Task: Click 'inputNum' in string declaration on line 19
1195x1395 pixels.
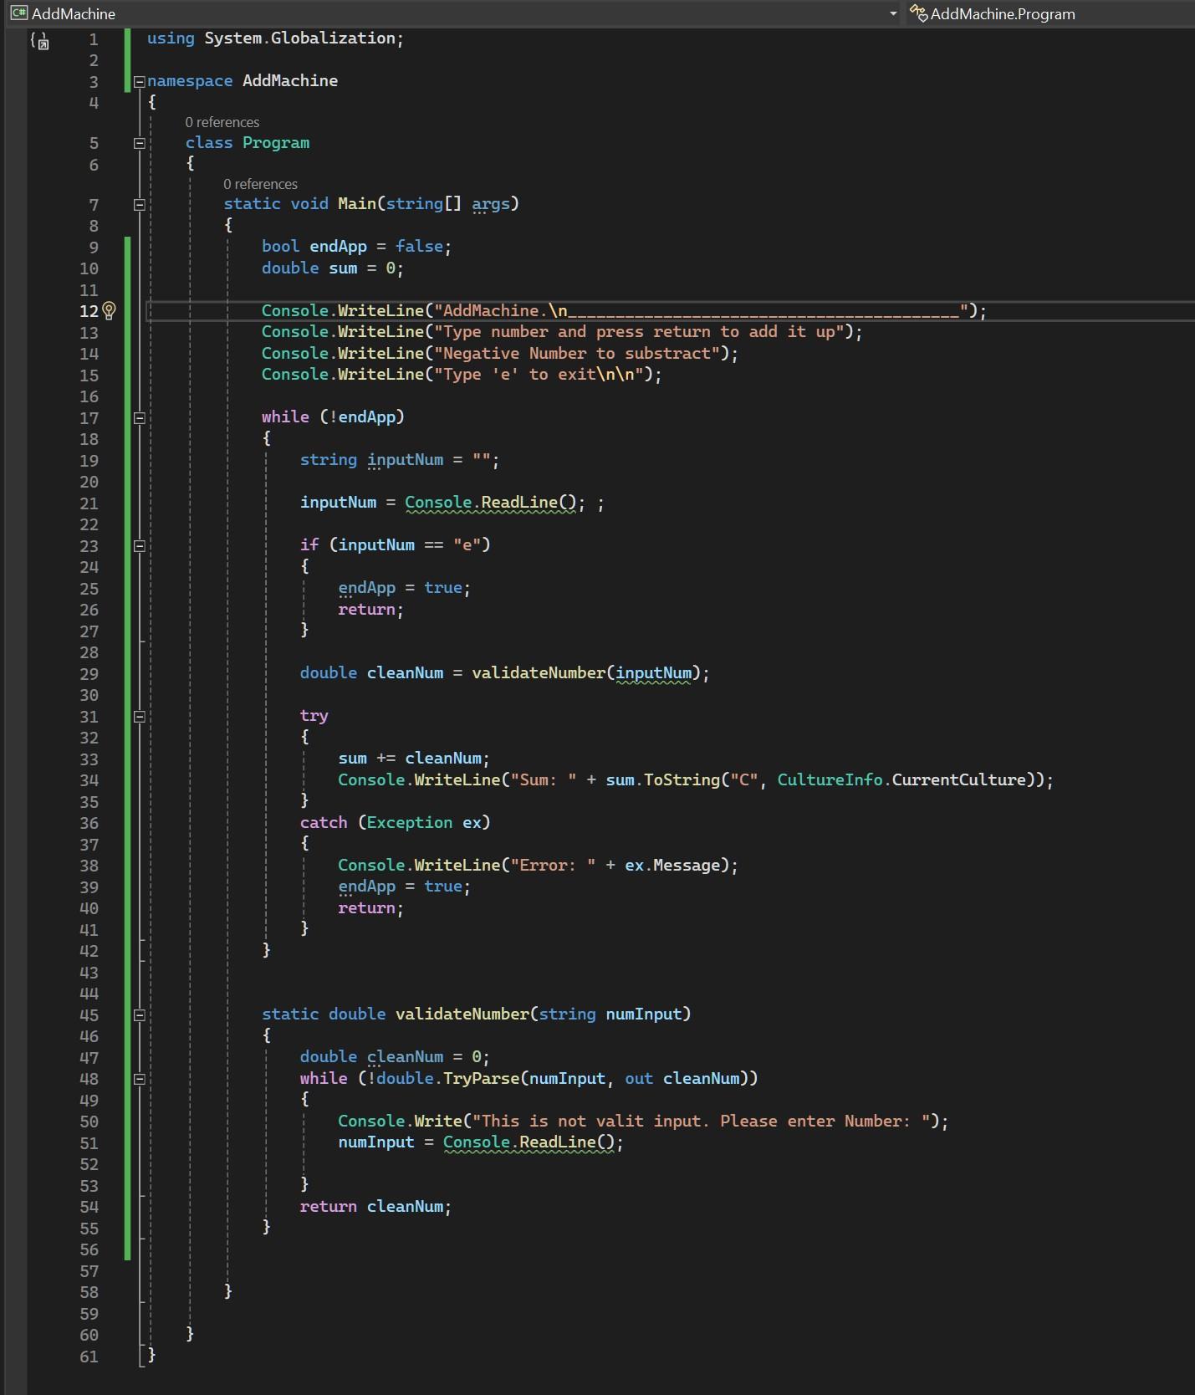Action: pyautogui.click(x=405, y=460)
